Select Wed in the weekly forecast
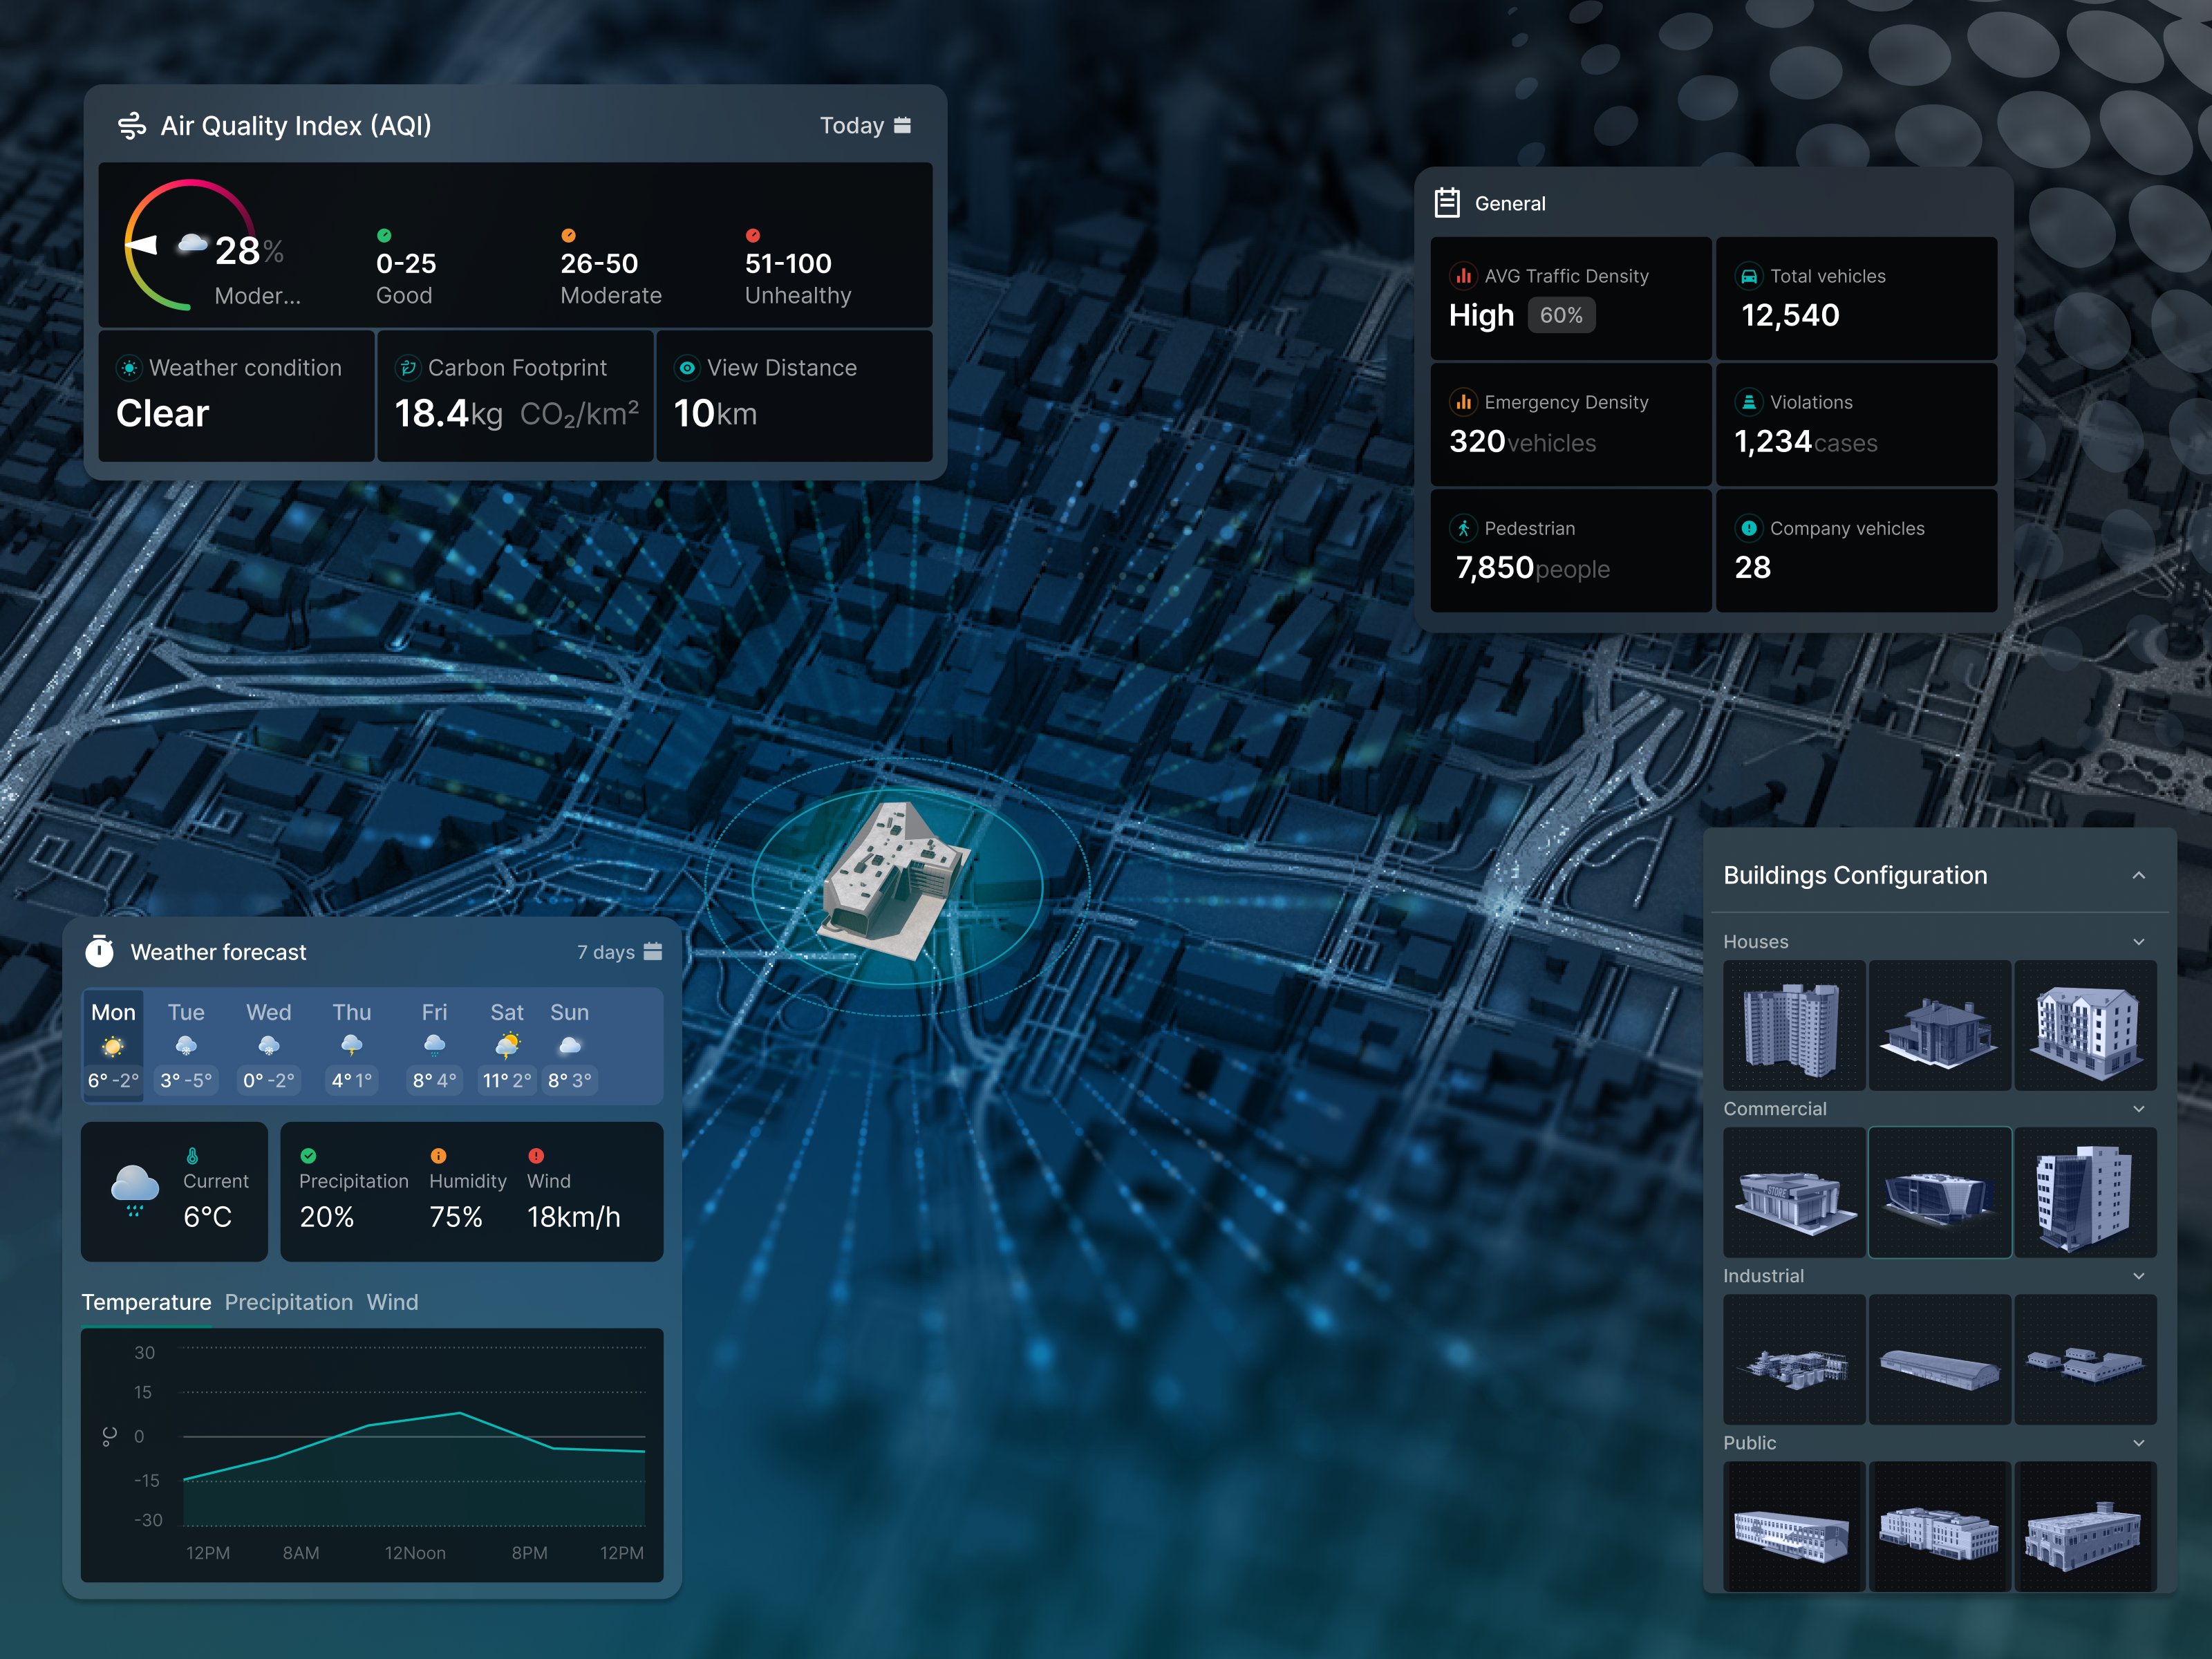2212x1659 pixels. tap(268, 1045)
